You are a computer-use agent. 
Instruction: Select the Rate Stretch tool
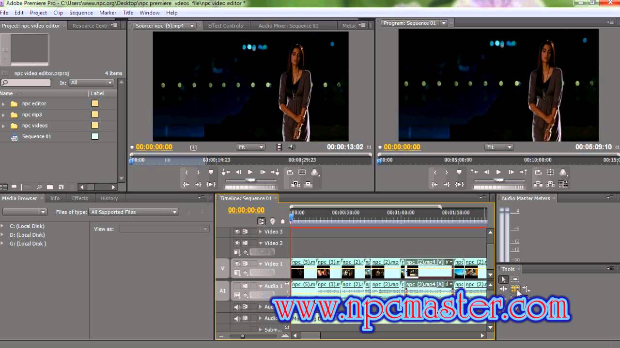click(x=526, y=289)
